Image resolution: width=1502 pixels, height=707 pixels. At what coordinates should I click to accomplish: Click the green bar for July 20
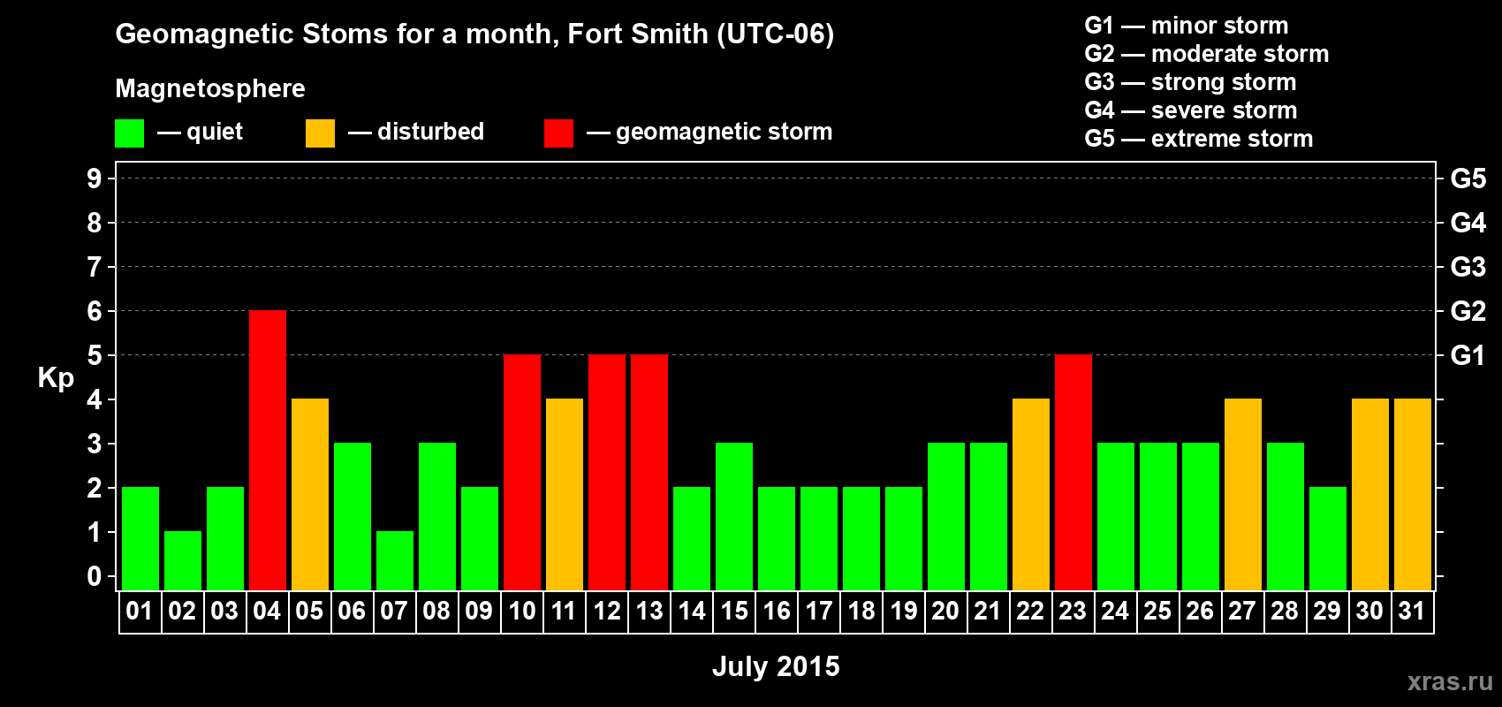(x=946, y=516)
